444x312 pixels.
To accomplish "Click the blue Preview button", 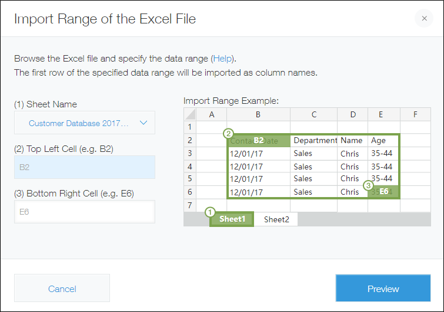I will tap(383, 289).
